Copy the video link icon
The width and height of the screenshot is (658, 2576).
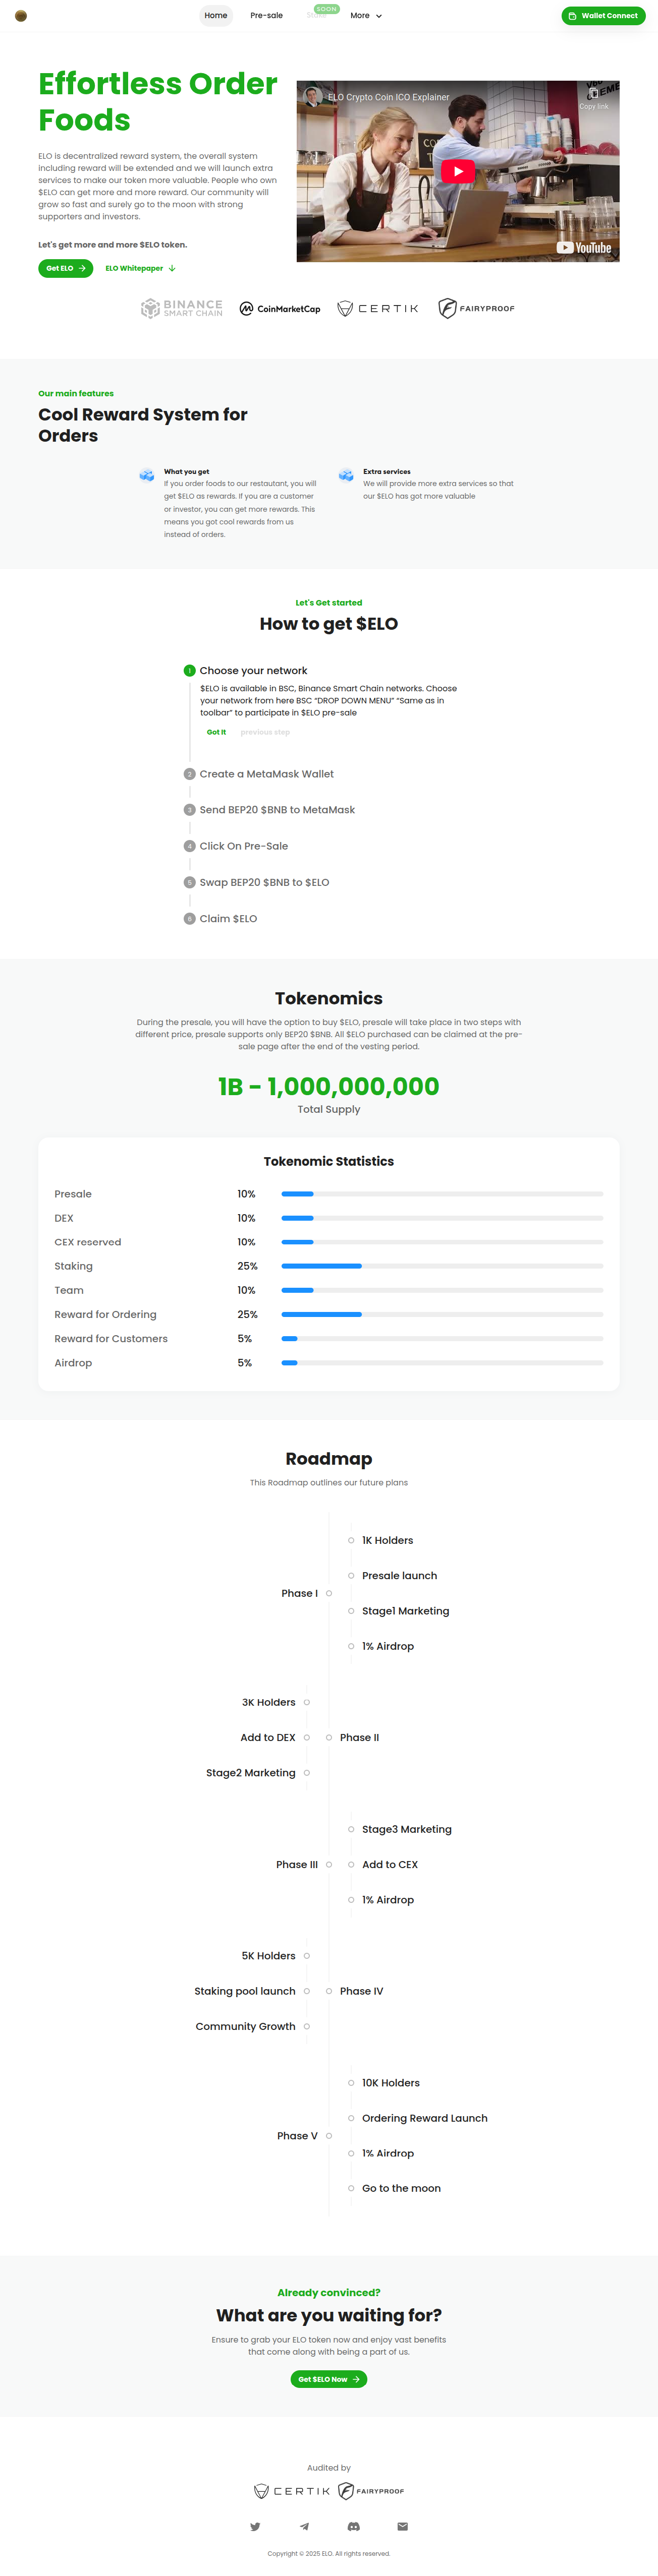pyautogui.click(x=593, y=95)
